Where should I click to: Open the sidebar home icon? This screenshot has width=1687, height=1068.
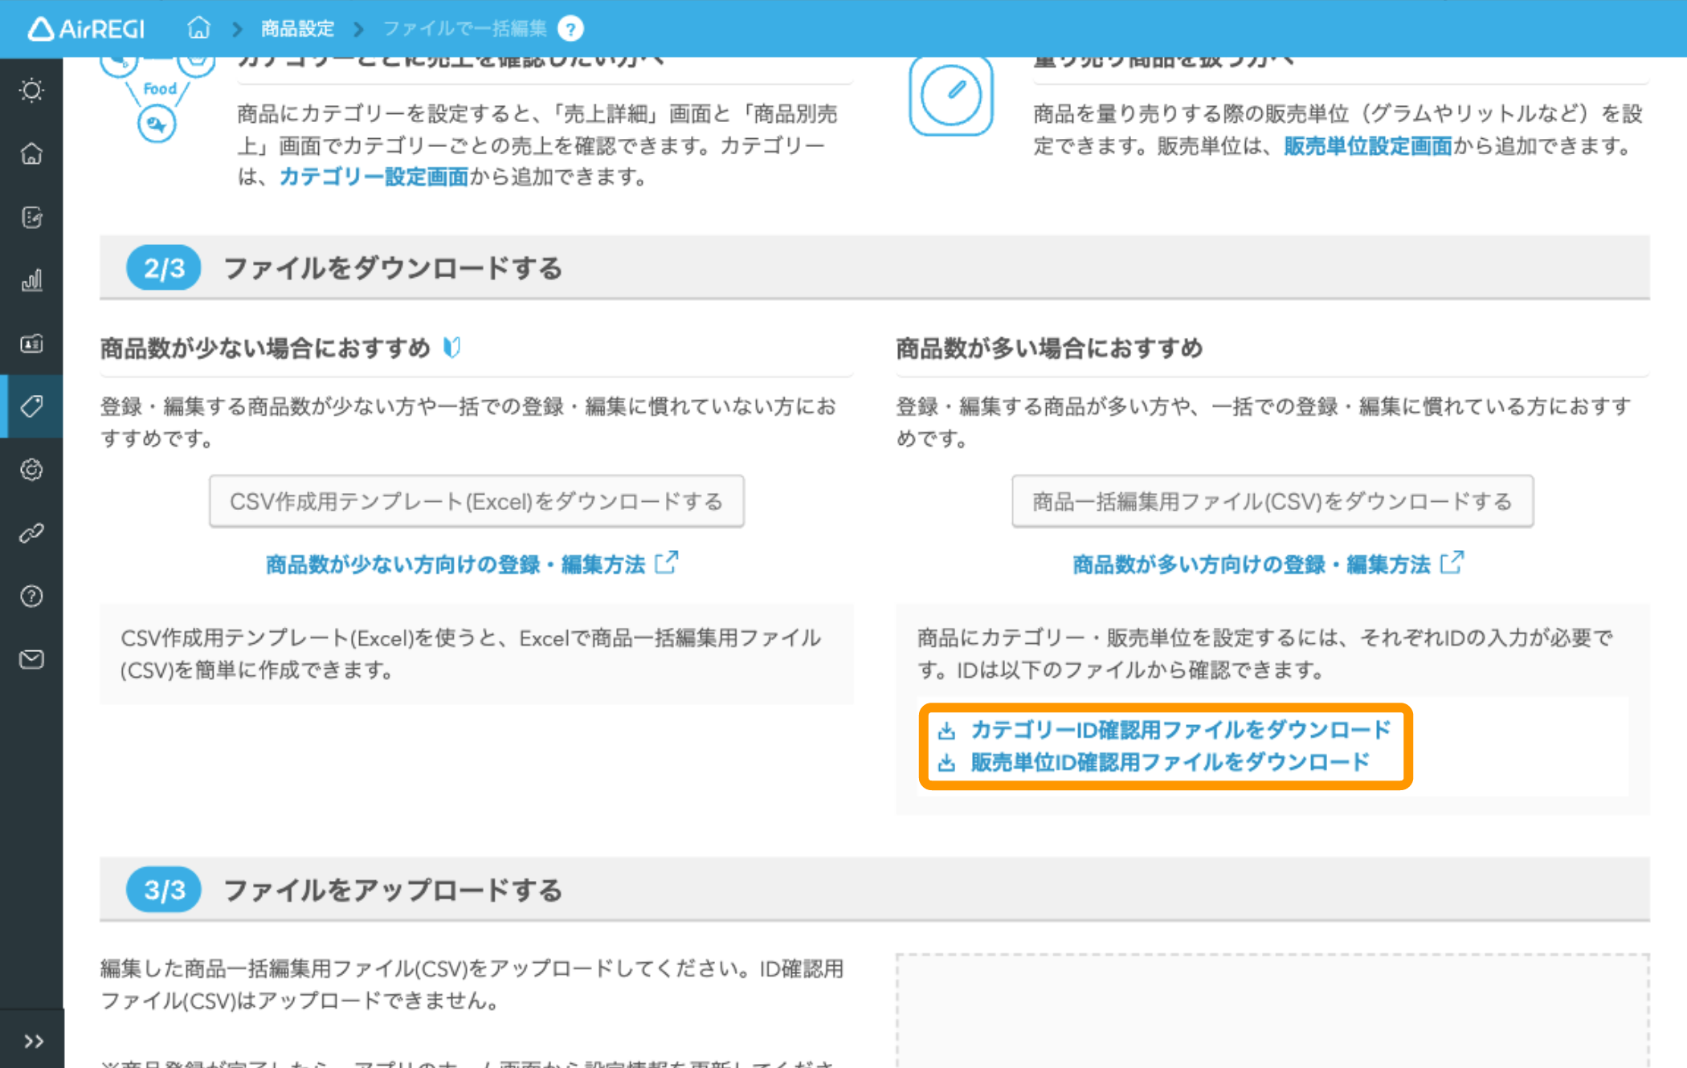(x=31, y=153)
